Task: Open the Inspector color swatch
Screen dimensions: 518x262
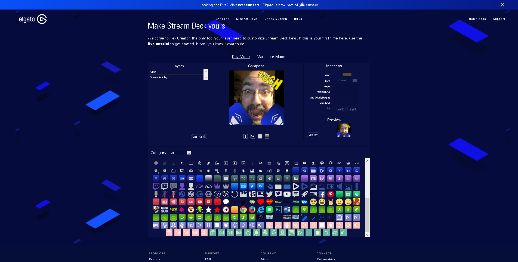Action: pyautogui.click(x=347, y=75)
